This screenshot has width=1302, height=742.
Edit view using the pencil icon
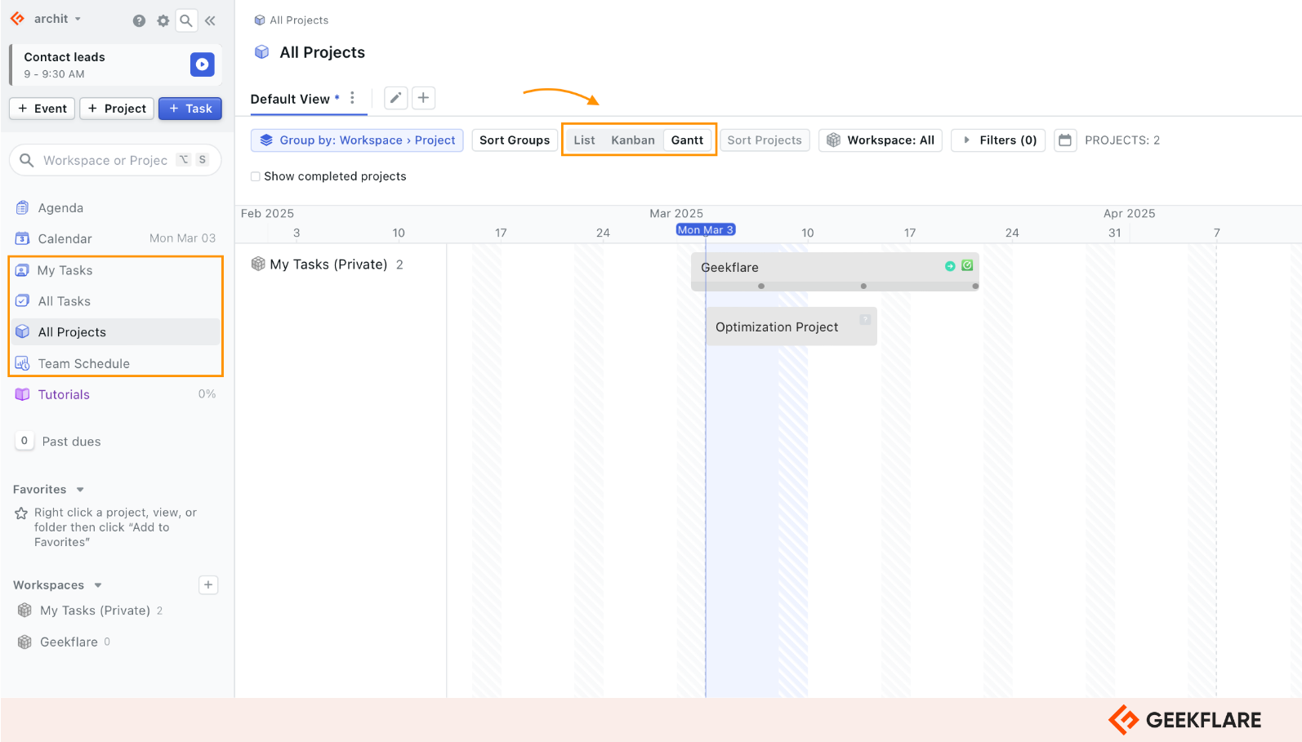395,98
